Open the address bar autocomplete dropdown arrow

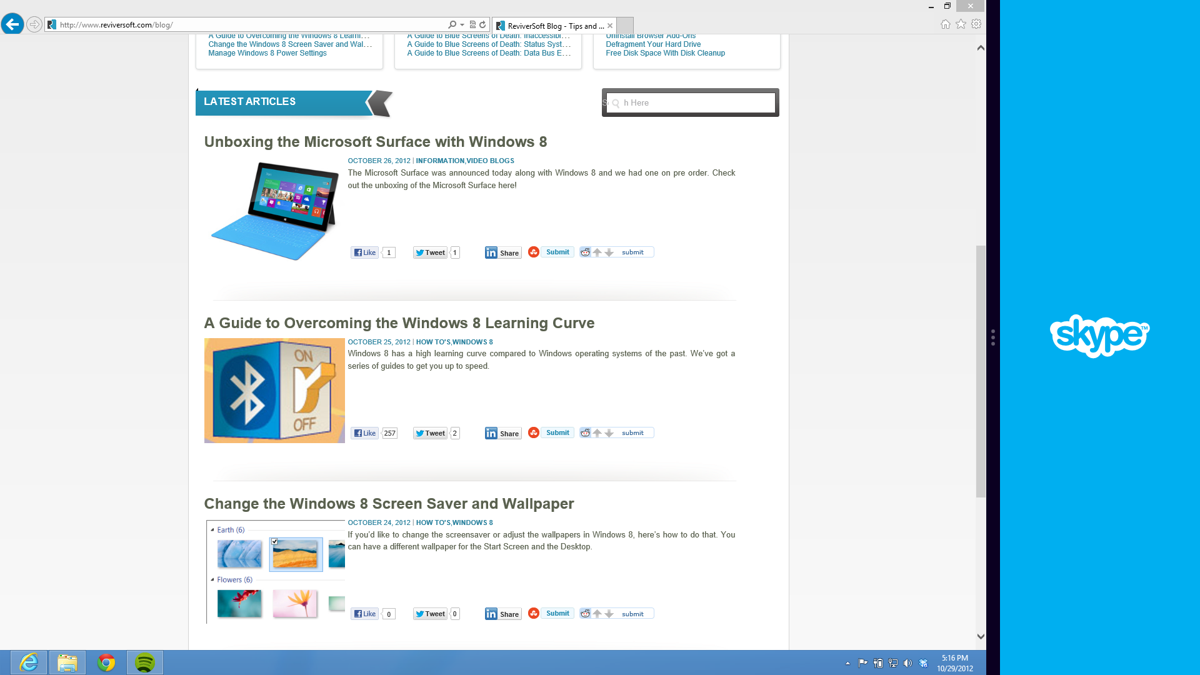coord(462,25)
